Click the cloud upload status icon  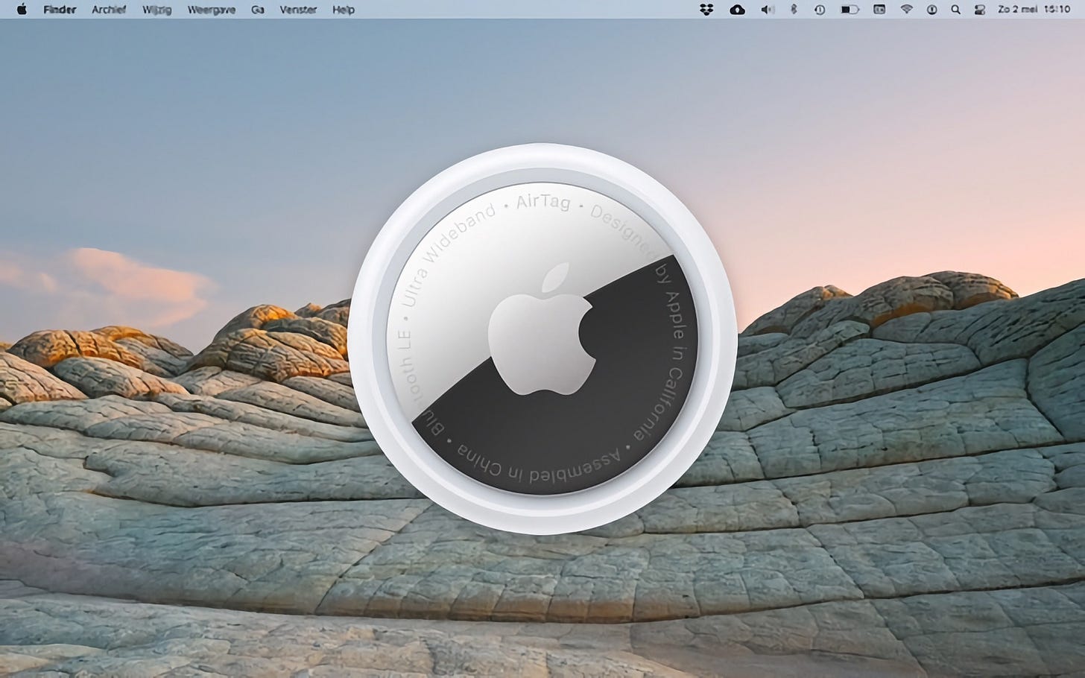737,10
